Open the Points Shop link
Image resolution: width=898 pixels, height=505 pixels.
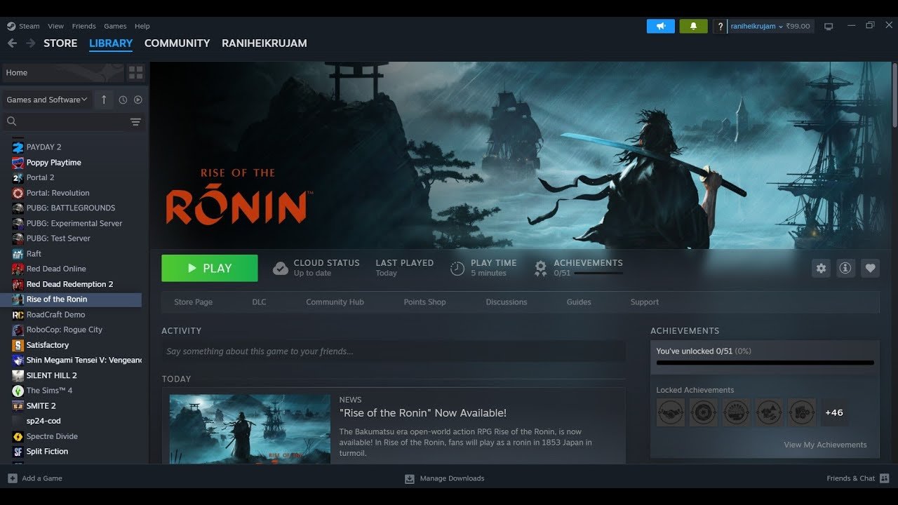tap(424, 302)
